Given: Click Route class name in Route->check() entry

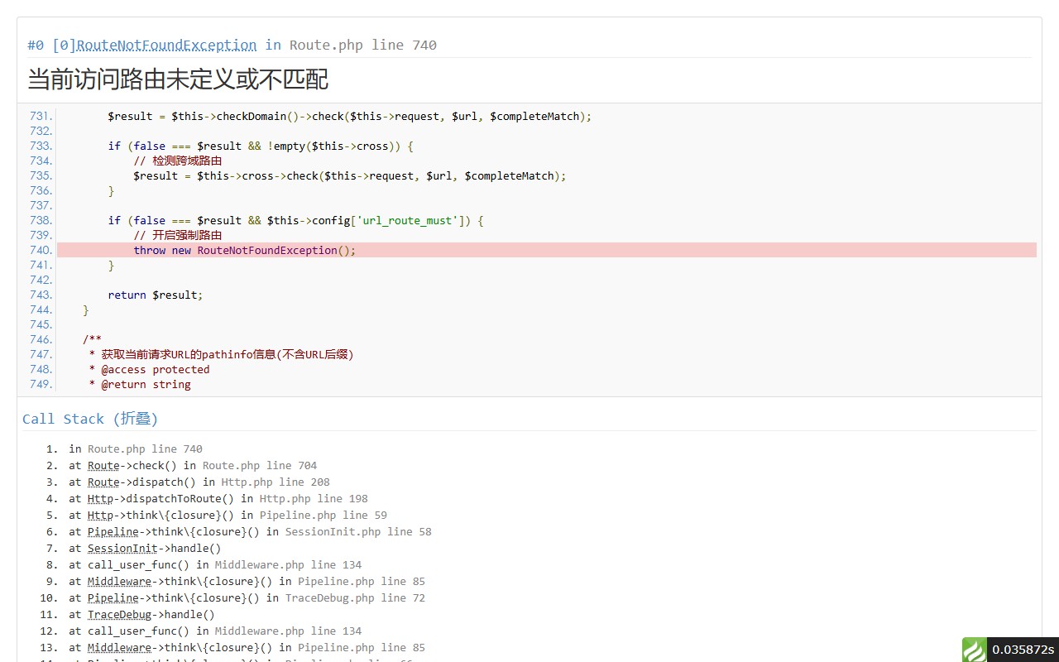Looking at the screenshot, I should (x=103, y=465).
